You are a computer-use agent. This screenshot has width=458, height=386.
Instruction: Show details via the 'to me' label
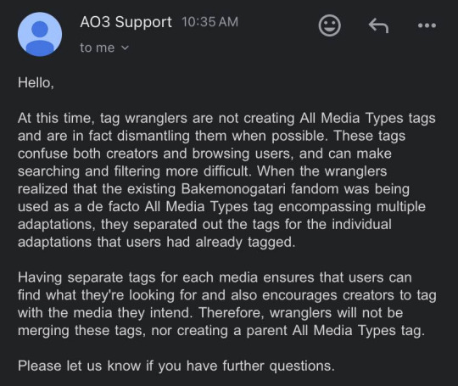point(97,48)
